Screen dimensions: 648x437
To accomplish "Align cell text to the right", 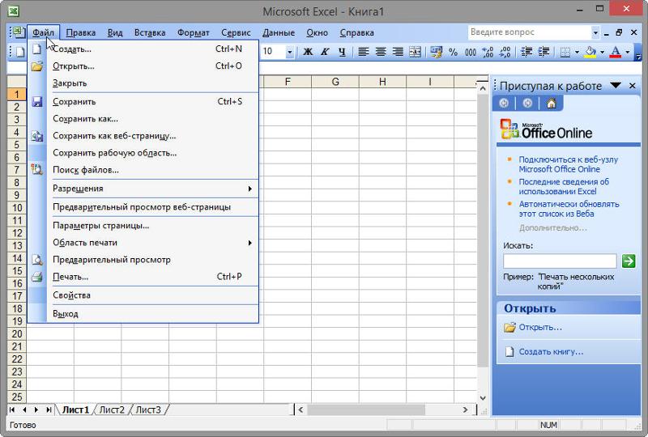I will tap(398, 52).
